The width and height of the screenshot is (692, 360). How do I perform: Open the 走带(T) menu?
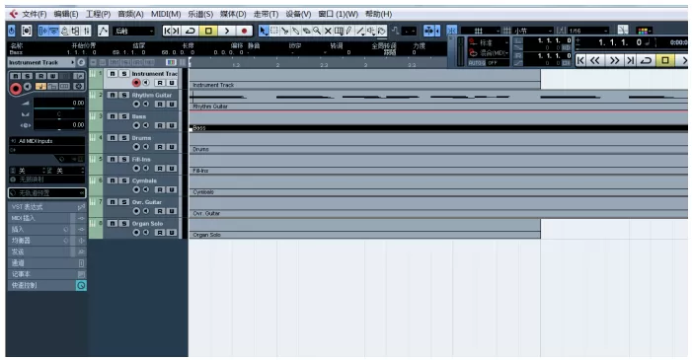(266, 14)
